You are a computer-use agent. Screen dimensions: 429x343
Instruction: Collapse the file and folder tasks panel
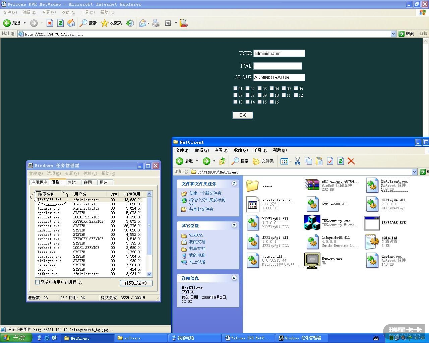click(234, 184)
